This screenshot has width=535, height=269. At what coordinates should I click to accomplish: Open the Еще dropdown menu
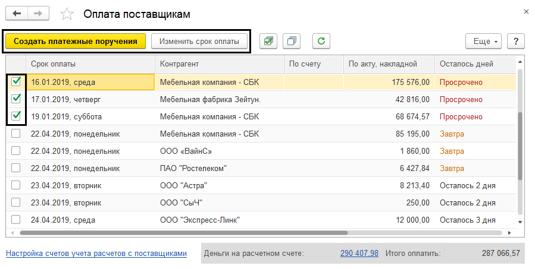point(484,41)
